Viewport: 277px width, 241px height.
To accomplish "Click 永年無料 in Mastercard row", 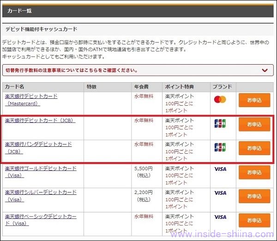I will (x=144, y=96).
